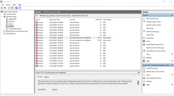Click the Open Saved Log folder icon
Image resolution: width=174 pixels, height=97 pixels.
[x=144, y=19]
